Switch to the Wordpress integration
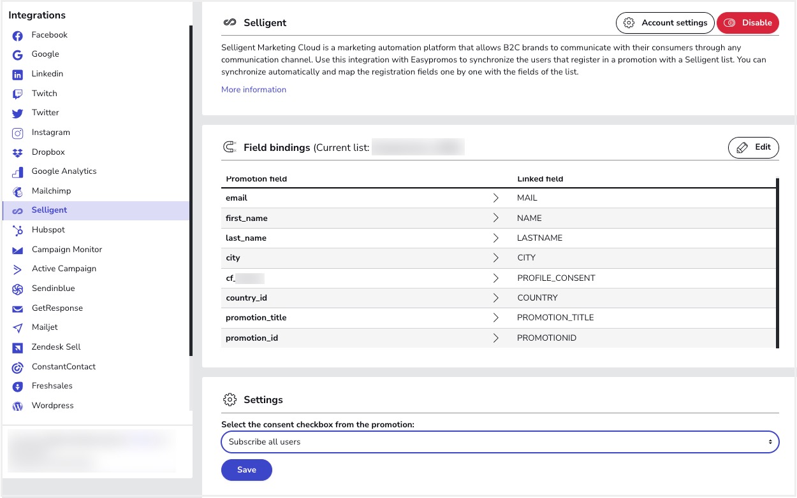 pyautogui.click(x=52, y=406)
